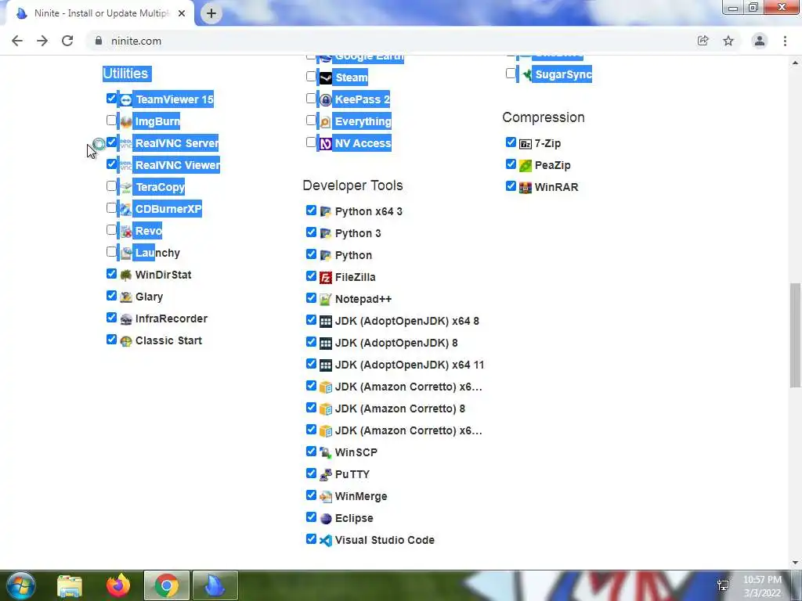This screenshot has width=802, height=601.
Task: Select the Ninite browser tab
Action: pyautogui.click(x=100, y=13)
